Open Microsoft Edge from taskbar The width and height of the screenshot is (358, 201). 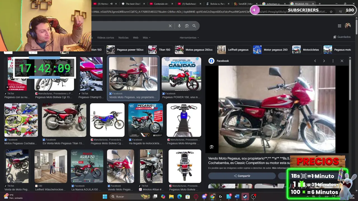[x=180, y=197]
